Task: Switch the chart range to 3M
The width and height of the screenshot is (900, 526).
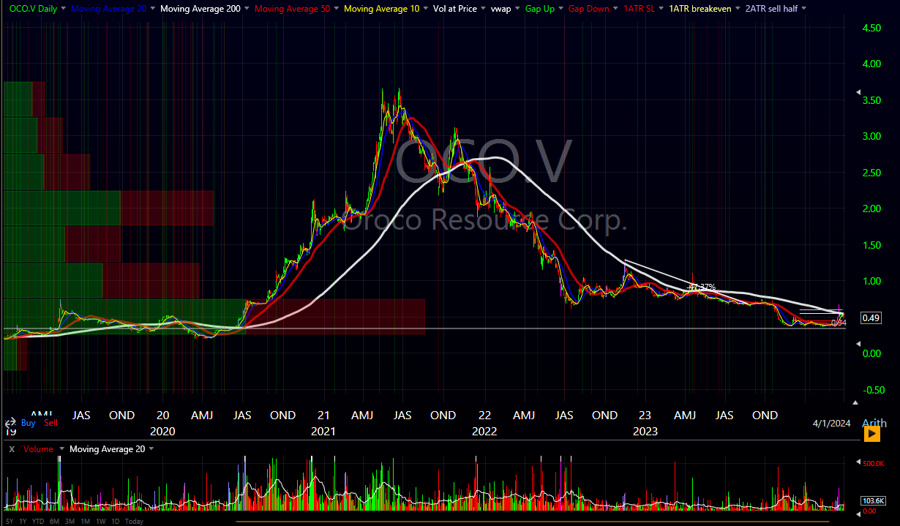Action: pyautogui.click(x=71, y=521)
